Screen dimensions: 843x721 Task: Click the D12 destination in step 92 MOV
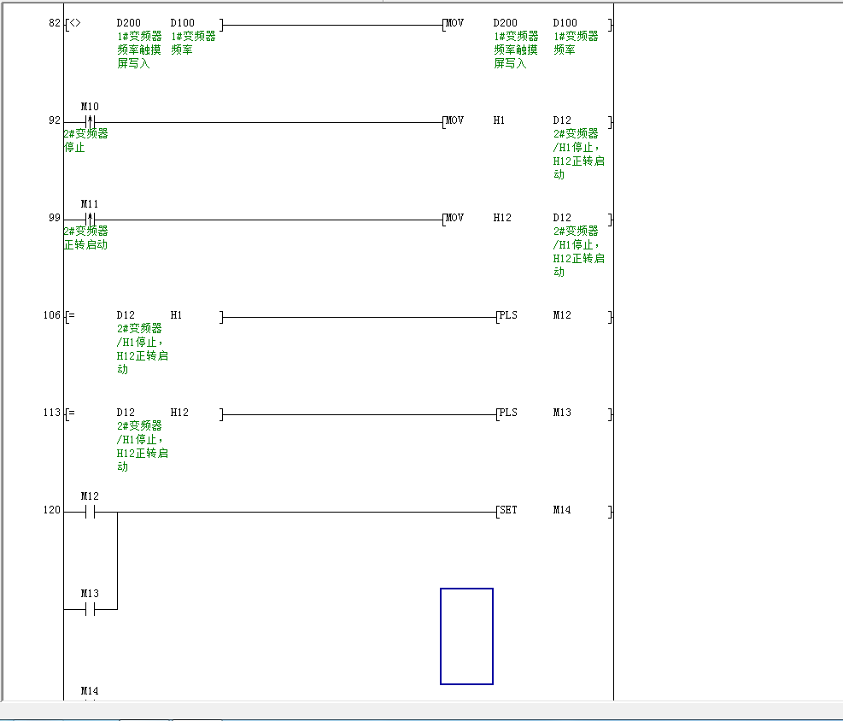tap(562, 120)
